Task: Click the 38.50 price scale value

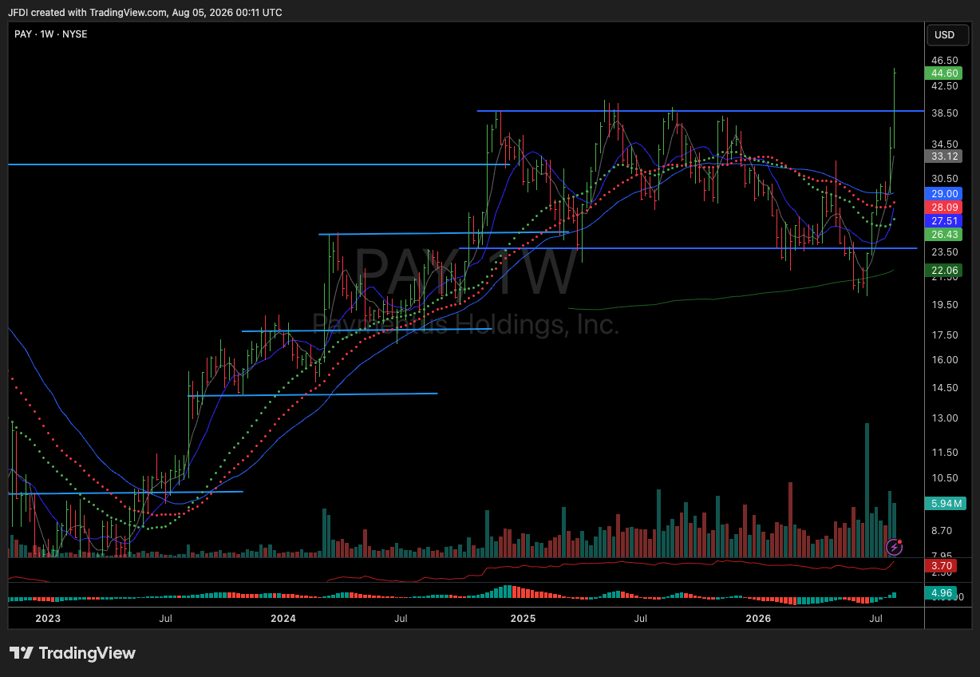Action: (944, 113)
